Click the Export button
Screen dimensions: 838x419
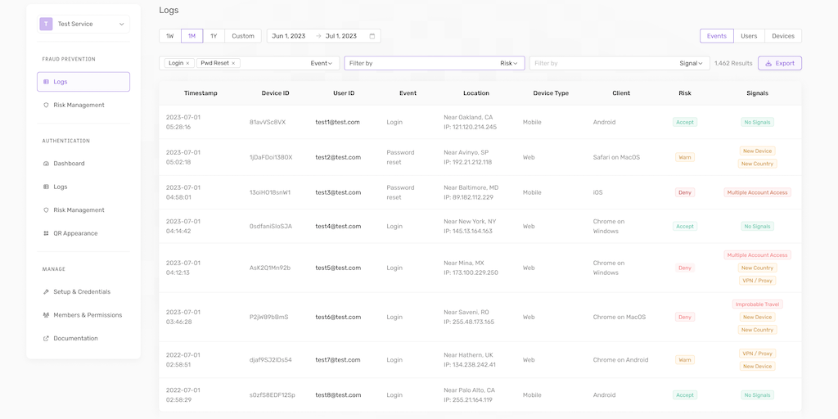click(x=779, y=63)
